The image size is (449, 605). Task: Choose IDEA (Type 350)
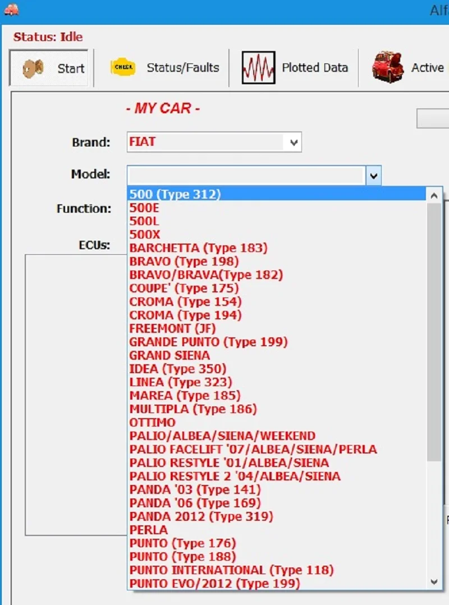coord(276,369)
